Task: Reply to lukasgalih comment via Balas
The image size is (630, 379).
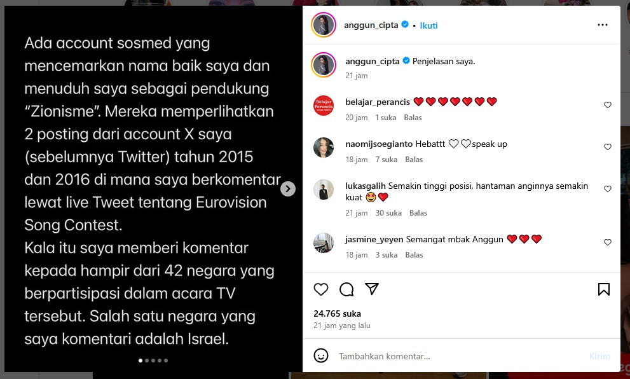Action: coord(418,213)
